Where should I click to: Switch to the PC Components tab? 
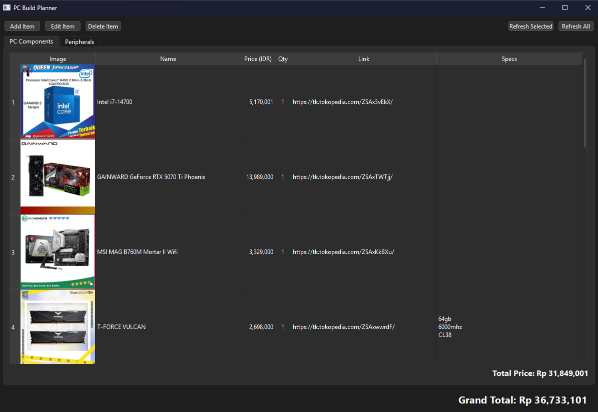(31, 41)
